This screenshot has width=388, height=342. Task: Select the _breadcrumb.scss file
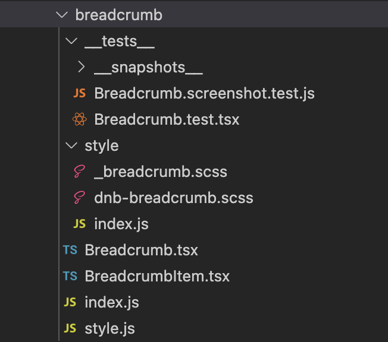pos(161,172)
